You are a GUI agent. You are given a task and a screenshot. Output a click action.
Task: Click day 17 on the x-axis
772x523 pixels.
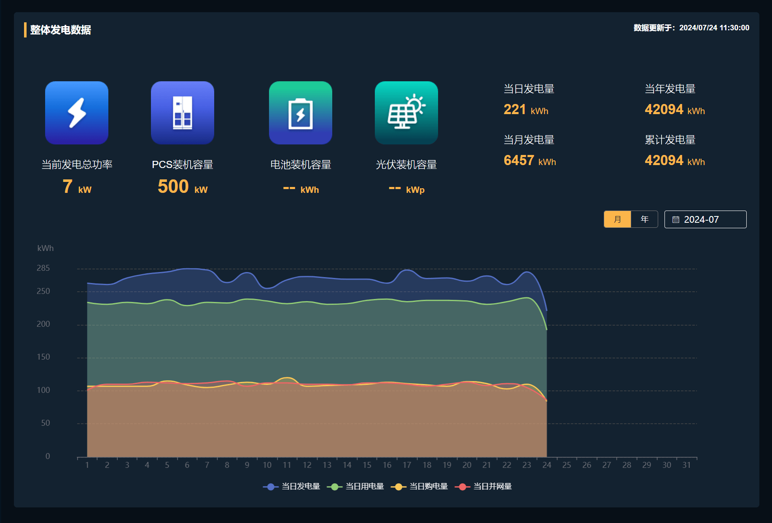pyautogui.click(x=407, y=465)
